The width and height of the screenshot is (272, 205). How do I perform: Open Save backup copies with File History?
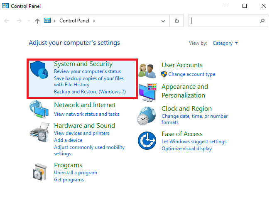click(89, 81)
